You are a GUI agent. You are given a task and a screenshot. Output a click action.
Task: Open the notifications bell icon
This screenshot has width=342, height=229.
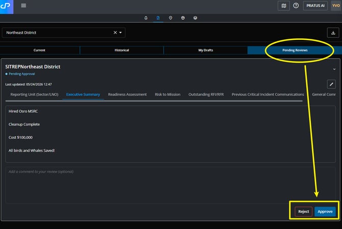click(146, 18)
